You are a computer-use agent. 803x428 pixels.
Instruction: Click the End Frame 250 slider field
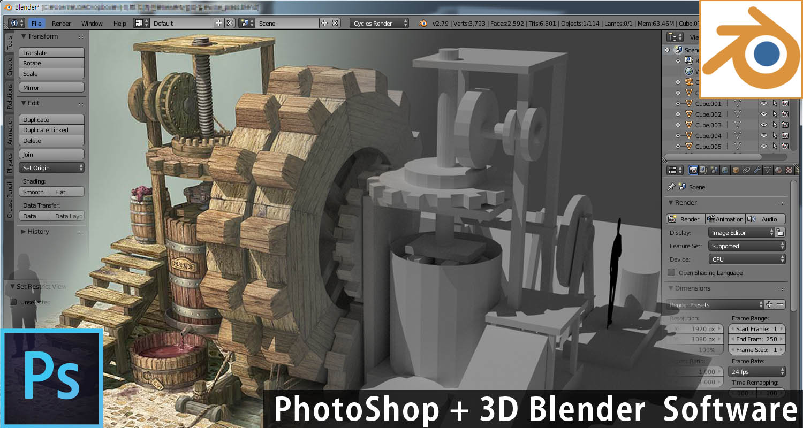pos(756,339)
